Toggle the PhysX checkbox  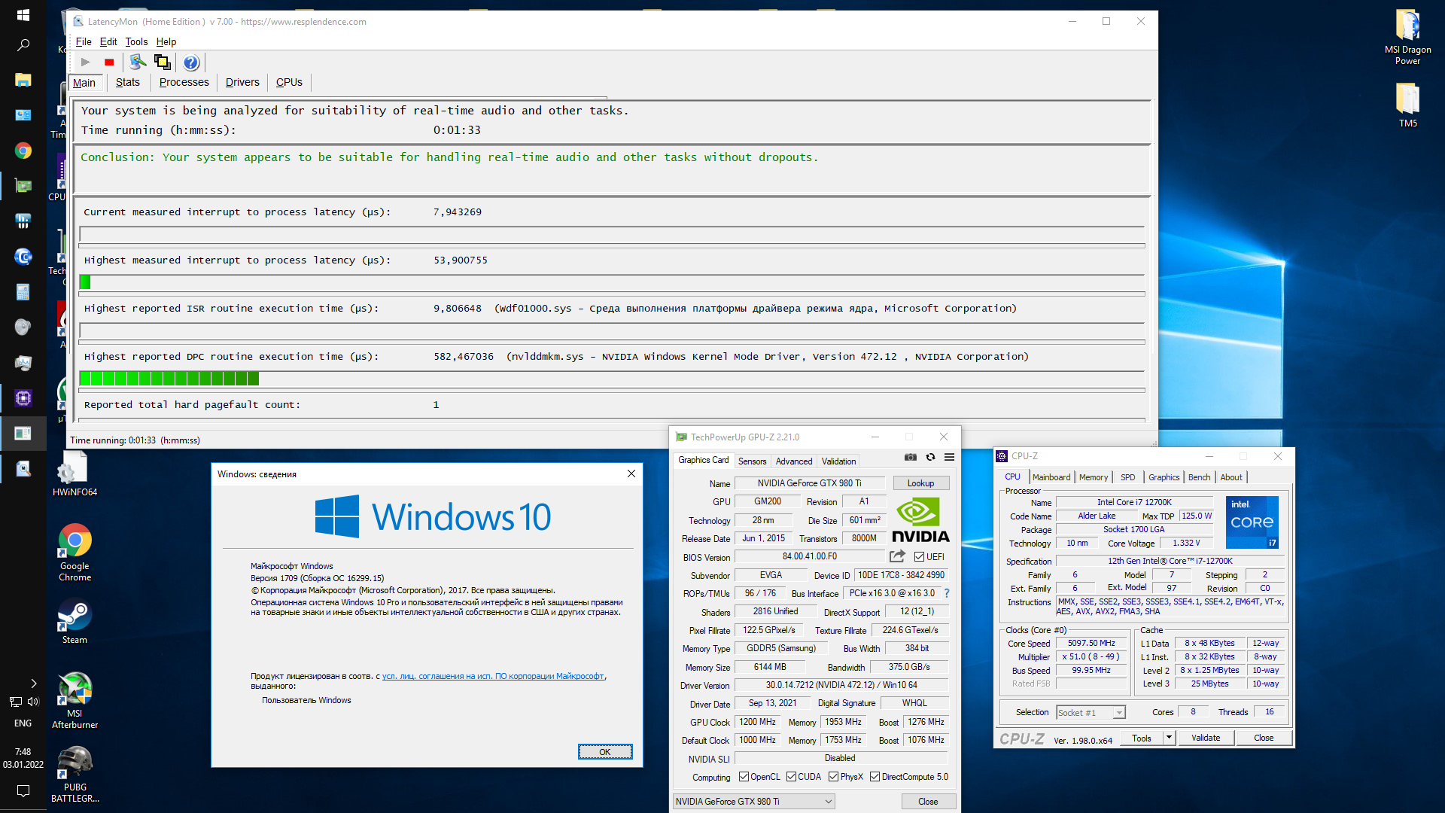coord(833,777)
